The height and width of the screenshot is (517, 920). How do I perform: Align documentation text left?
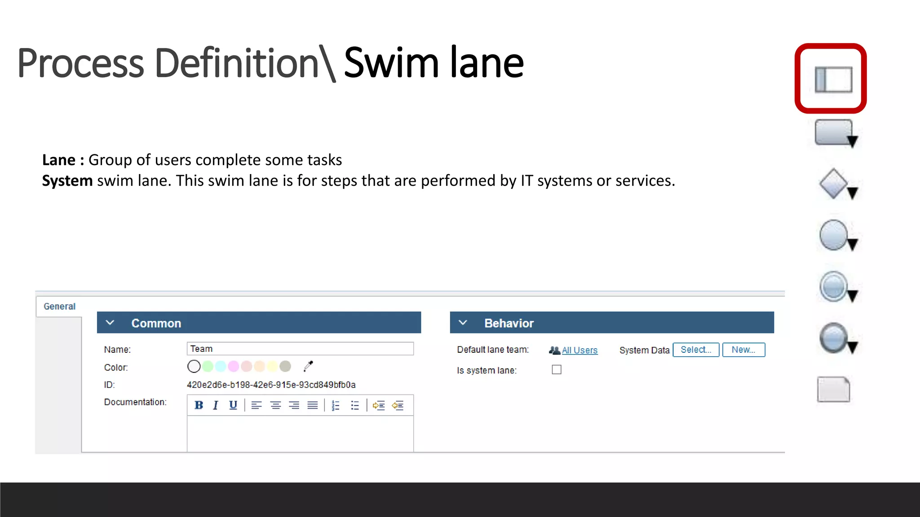click(257, 406)
